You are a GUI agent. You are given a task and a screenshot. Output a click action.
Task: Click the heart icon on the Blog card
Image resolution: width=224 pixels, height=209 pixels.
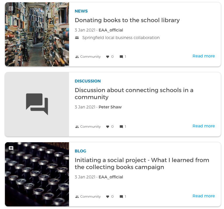[x=107, y=197]
